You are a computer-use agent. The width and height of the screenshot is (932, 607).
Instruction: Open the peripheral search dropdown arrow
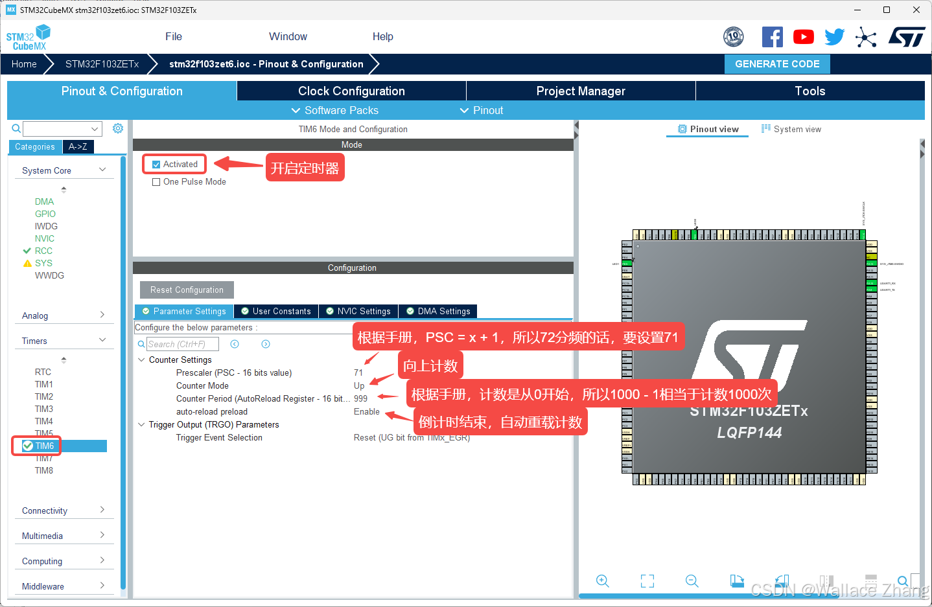95,129
